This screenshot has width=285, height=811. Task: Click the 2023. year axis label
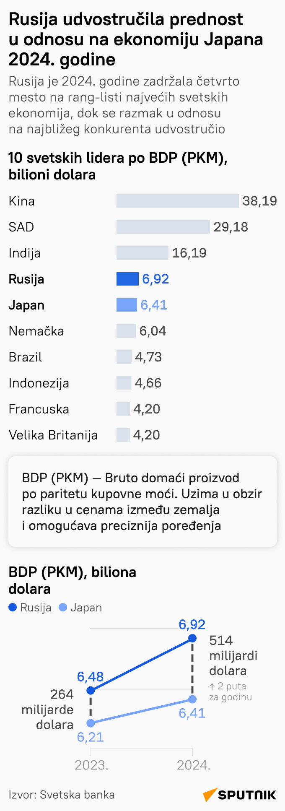(91, 765)
